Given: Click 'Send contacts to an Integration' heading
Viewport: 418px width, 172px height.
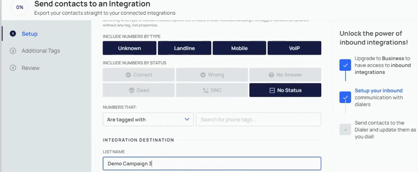Looking at the screenshot, I should (x=92, y=4).
